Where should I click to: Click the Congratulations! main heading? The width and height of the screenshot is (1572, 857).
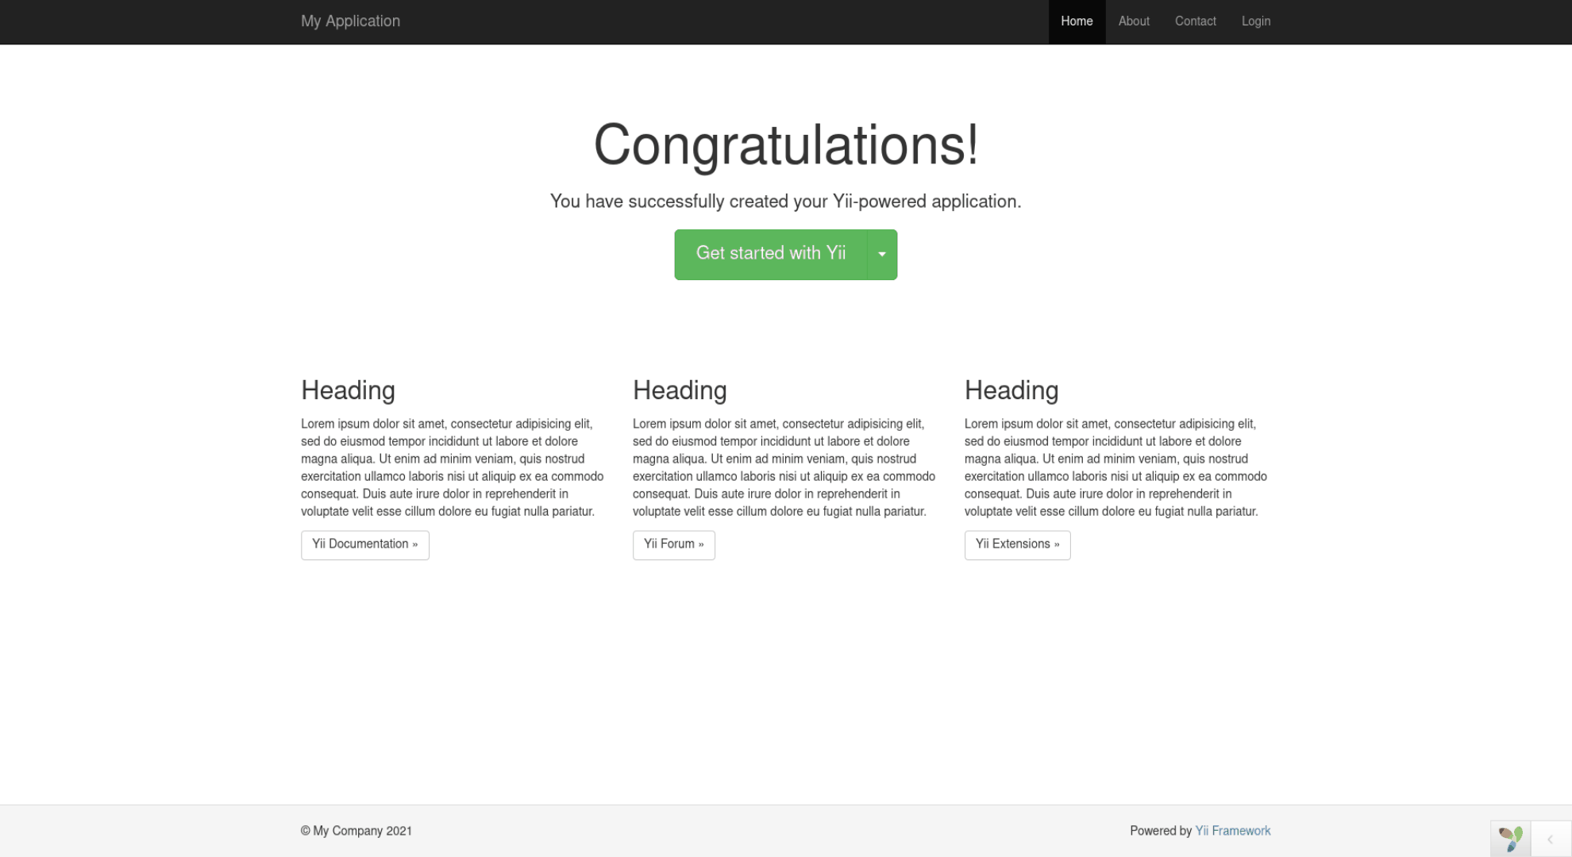point(785,145)
